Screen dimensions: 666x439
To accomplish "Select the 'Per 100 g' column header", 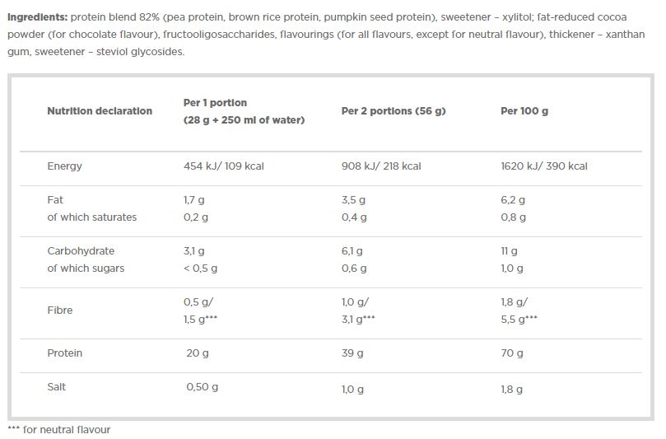I will (x=524, y=111).
